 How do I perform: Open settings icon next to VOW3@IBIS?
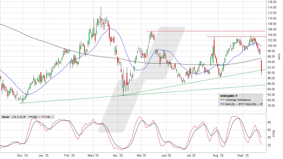(236, 96)
